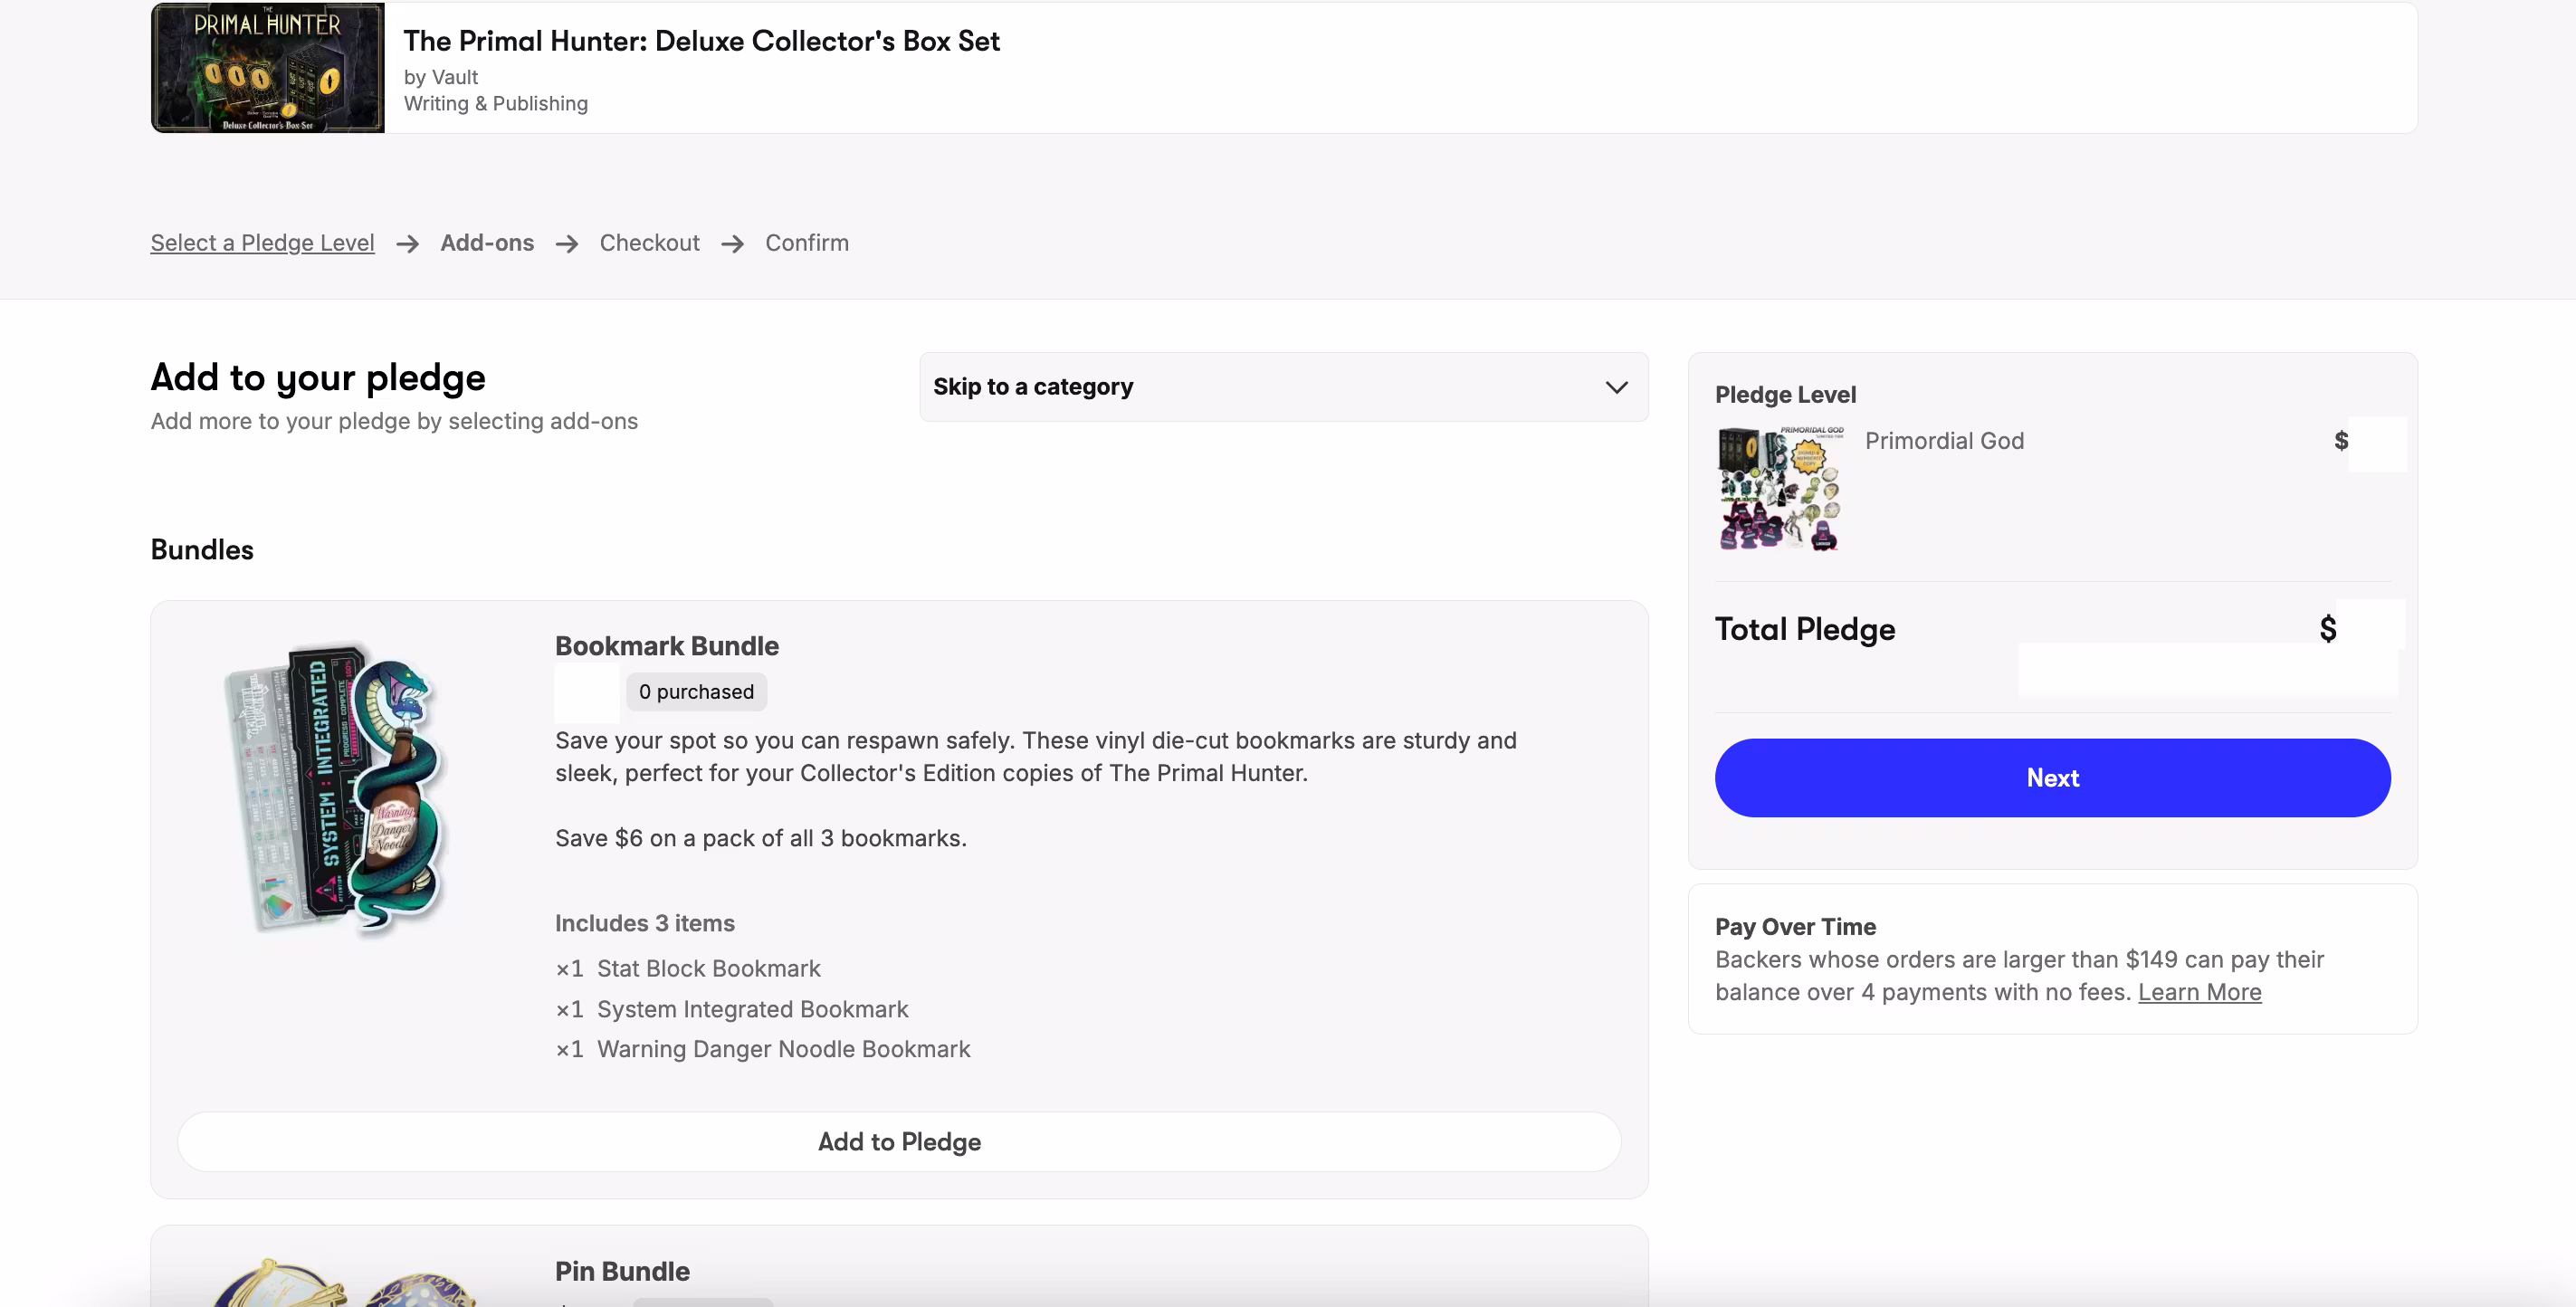
Task: Click the project title in the header
Action: coord(701,41)
